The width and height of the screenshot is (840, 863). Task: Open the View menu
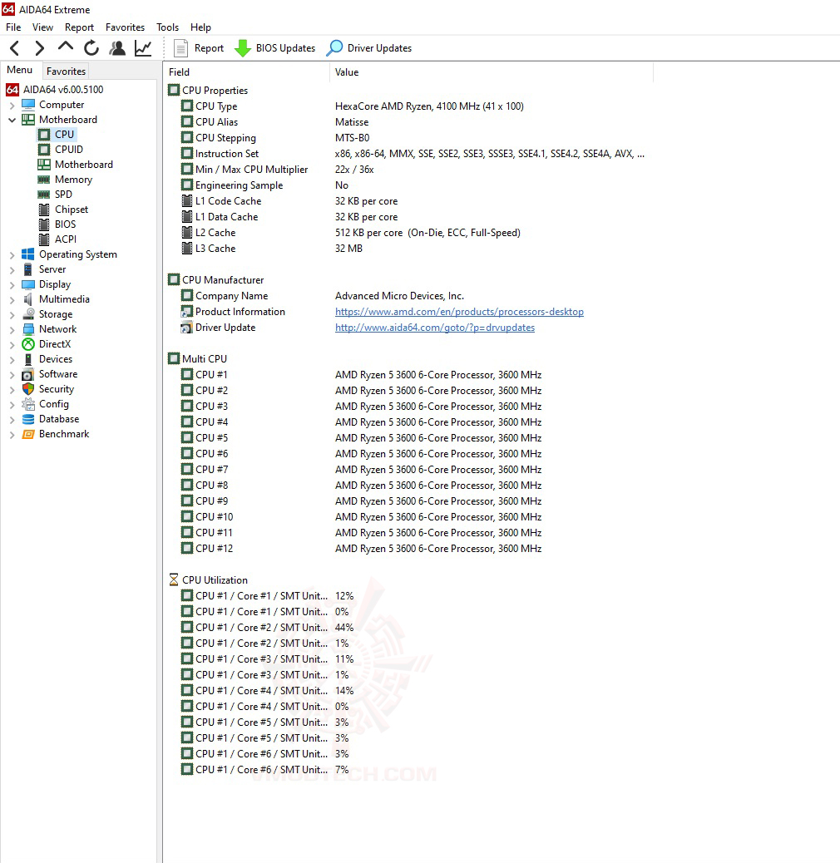click(42, 27)
